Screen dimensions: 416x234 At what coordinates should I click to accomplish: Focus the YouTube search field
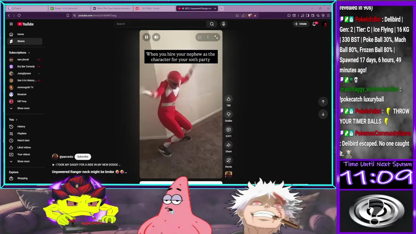[161, 24]
